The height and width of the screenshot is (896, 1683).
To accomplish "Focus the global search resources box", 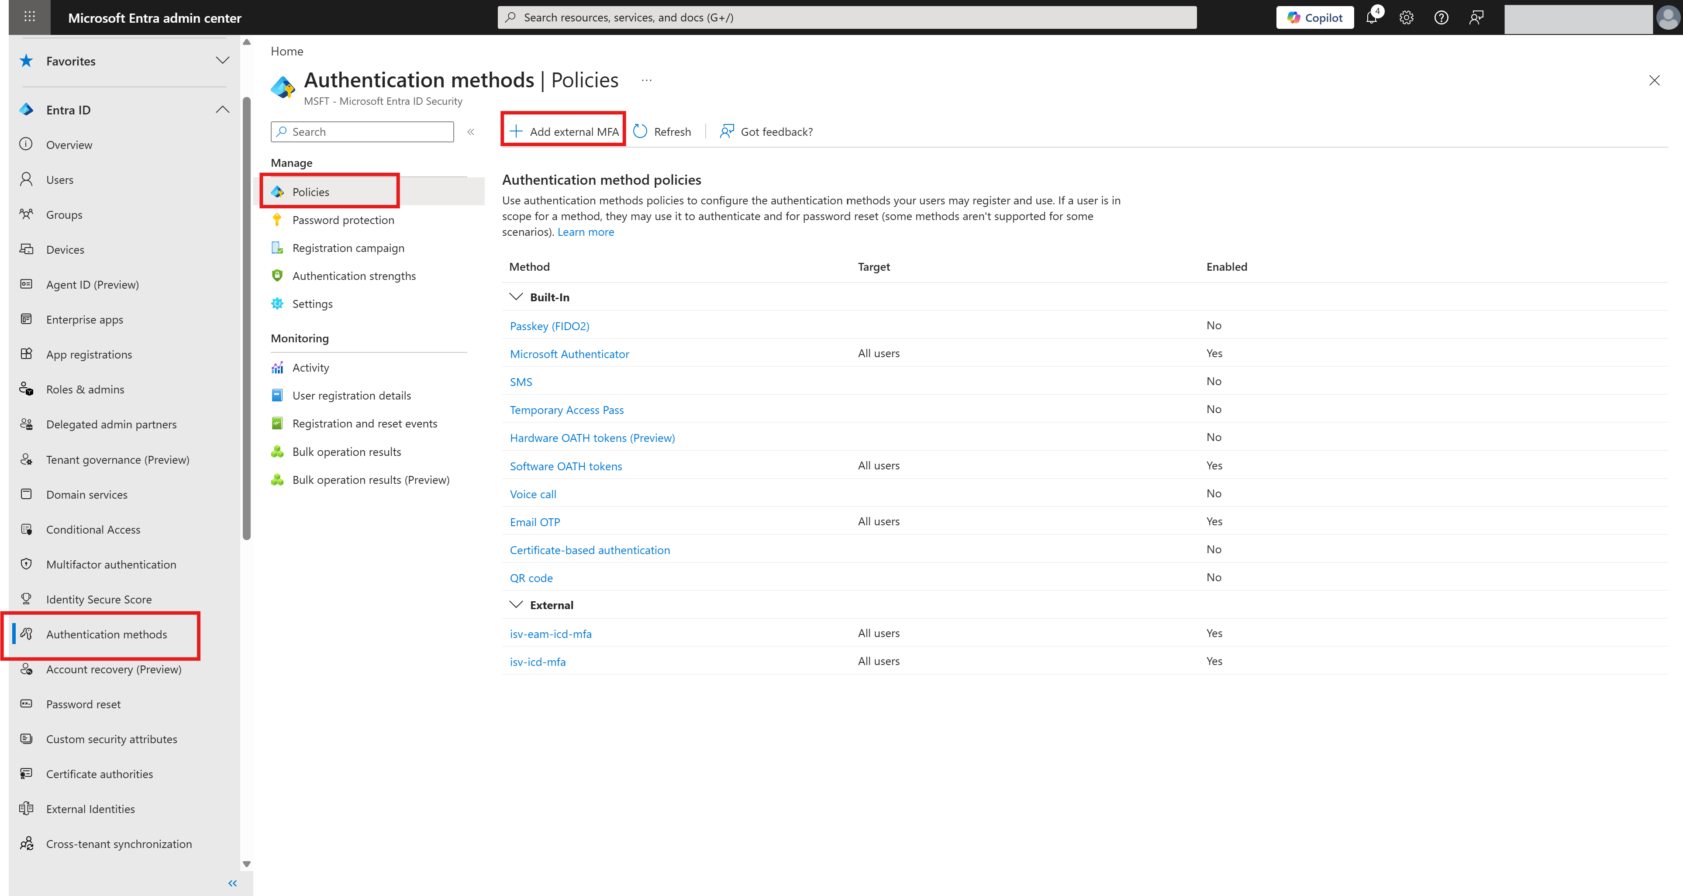I will pos(847,17).
